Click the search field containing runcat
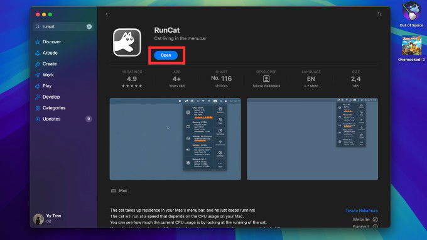This screenshot has width=427, height=240. pyautogui.click(x=63, y=26)
